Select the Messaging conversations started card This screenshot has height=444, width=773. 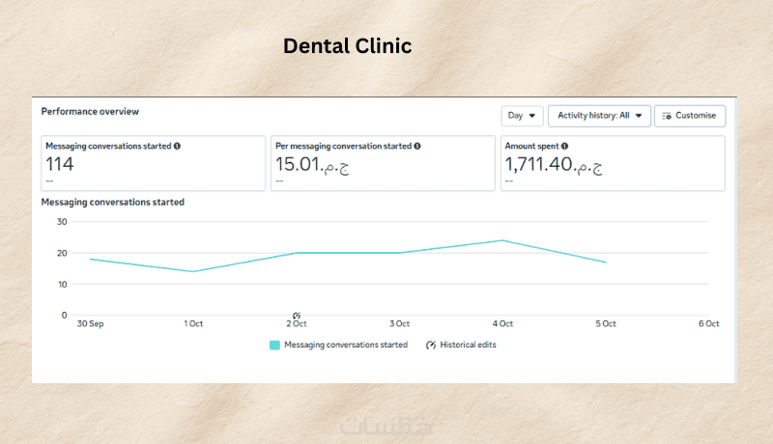(154, 163)
